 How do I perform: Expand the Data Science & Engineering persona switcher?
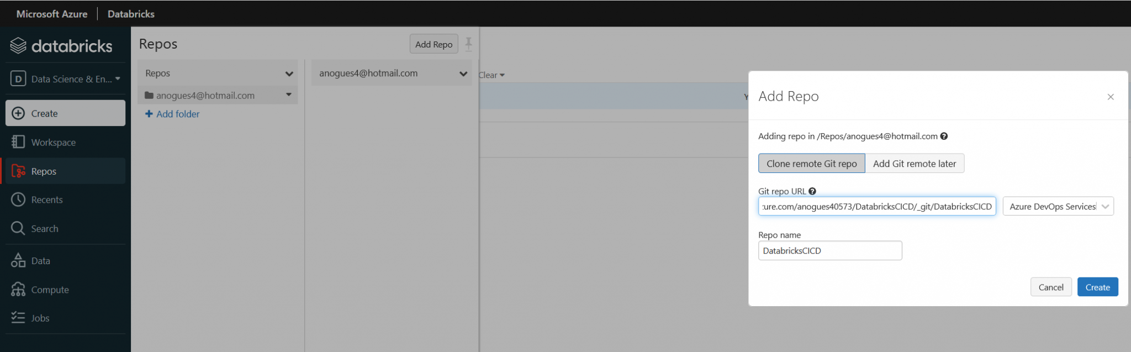66,79
